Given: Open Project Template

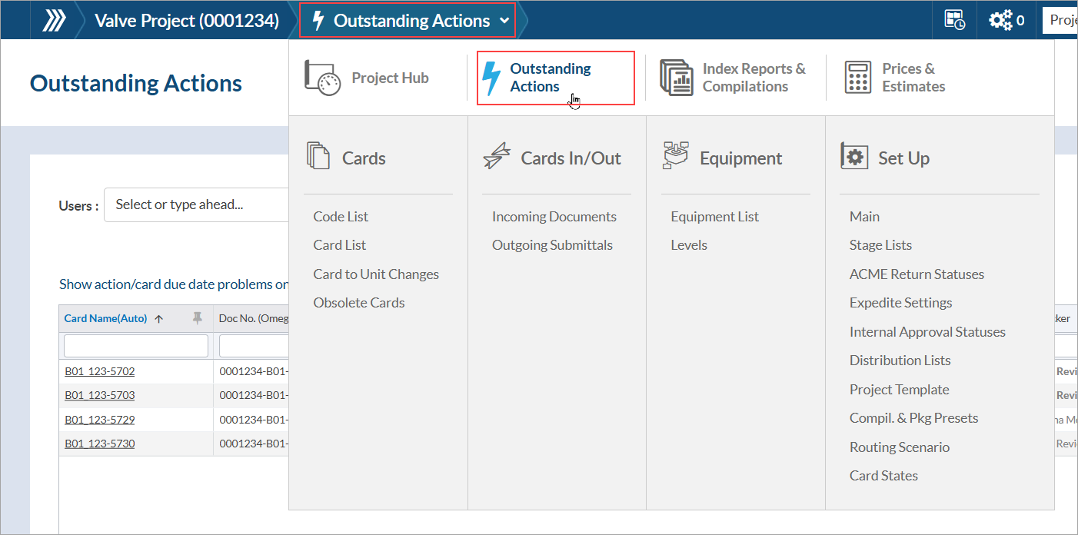Looking at the screenshot, I should 899,390.
